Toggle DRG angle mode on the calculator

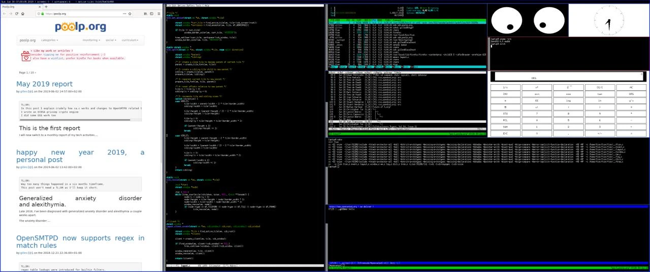(631, 94)
